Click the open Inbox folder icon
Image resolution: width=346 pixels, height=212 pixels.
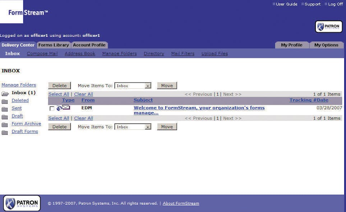5,93
